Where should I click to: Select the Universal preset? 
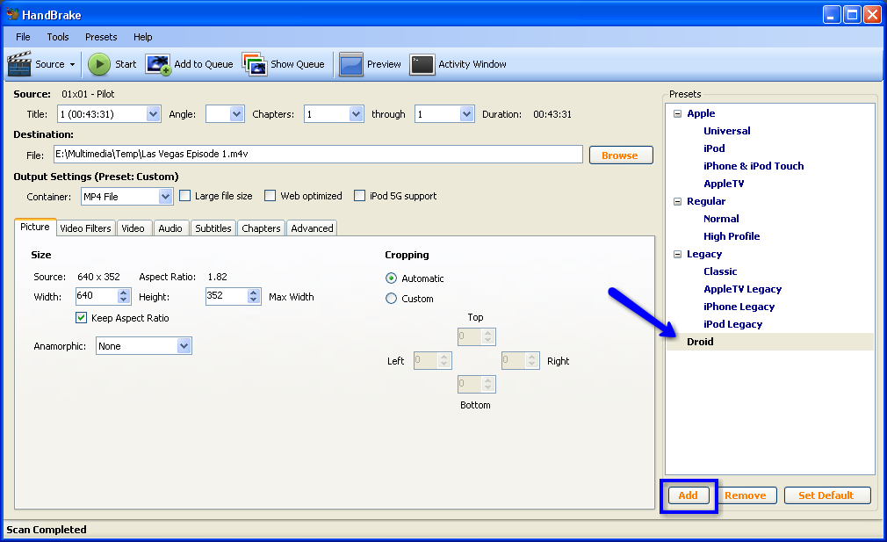point(727,131)
